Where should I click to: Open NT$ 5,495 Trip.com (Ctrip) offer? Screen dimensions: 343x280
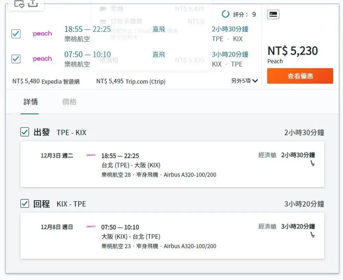(x=131, y=81)
